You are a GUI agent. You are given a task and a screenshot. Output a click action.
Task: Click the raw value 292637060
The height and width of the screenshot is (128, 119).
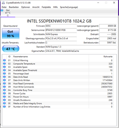107,84
